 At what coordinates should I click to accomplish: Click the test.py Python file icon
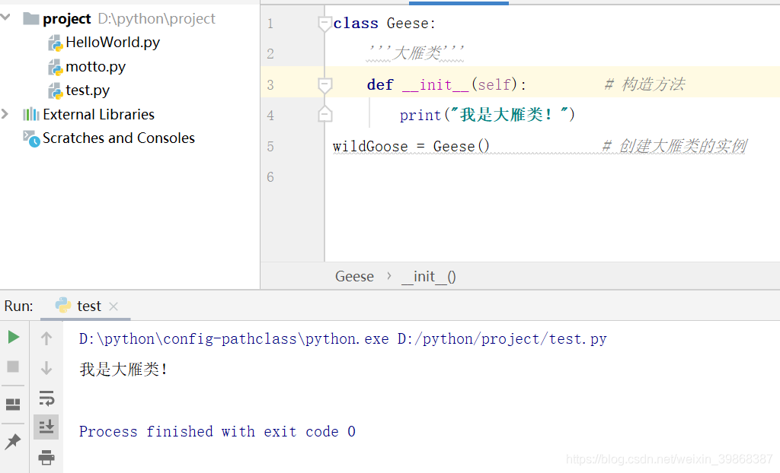[x=55, y=91]
